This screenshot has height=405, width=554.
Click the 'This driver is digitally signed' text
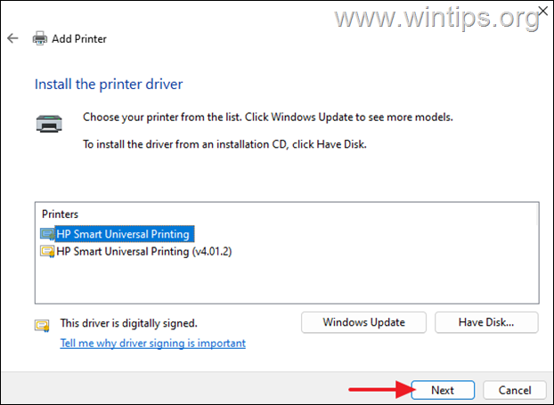(x=128, y=323)
